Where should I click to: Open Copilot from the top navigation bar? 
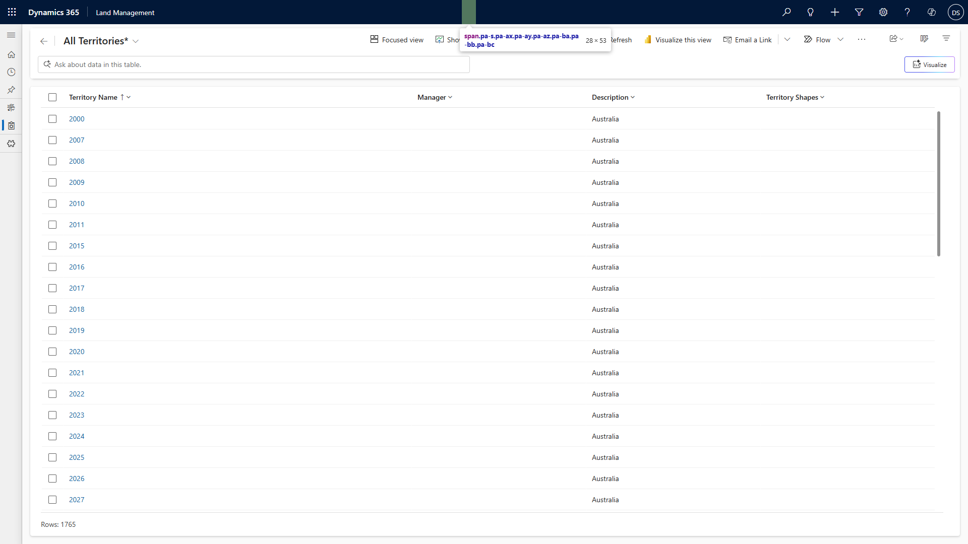[x=932, y=12]
